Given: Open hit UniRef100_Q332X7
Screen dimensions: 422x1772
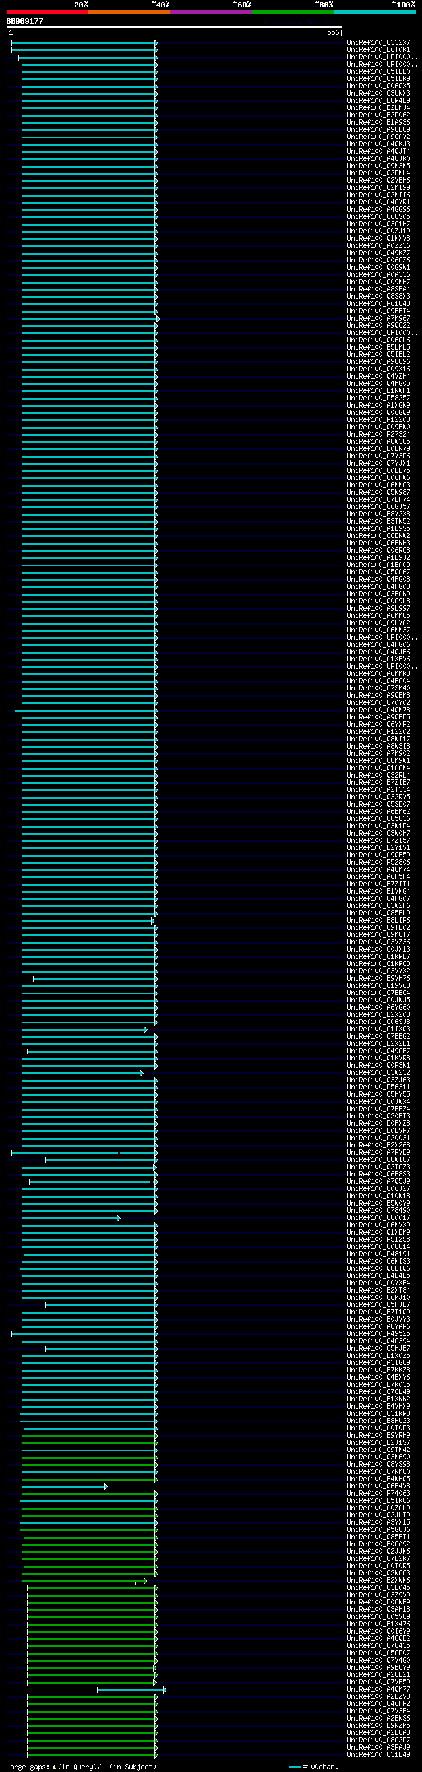Looking at the screenshot, I should (378, 43).
